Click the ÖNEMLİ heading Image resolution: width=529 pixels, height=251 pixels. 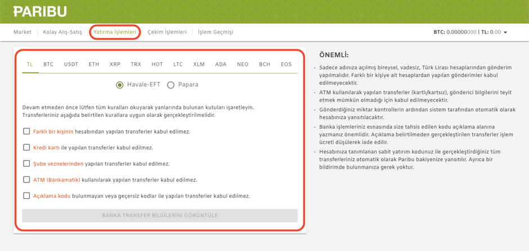(x=334, y=55)
